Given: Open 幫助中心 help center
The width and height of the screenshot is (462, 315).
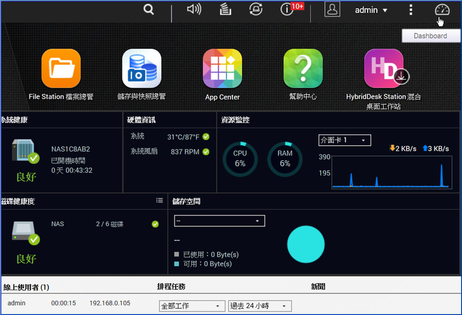Looking at the screenshot, I should [x=303, y=68].
